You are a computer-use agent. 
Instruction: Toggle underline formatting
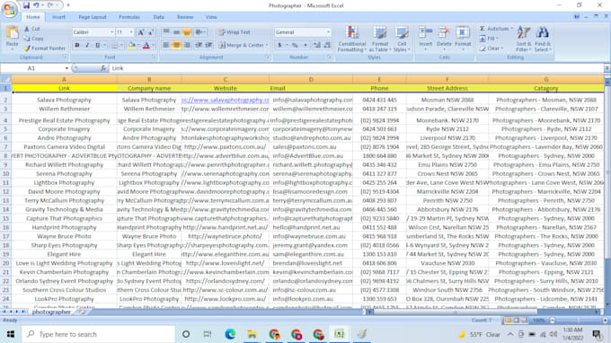click(97, 45)
